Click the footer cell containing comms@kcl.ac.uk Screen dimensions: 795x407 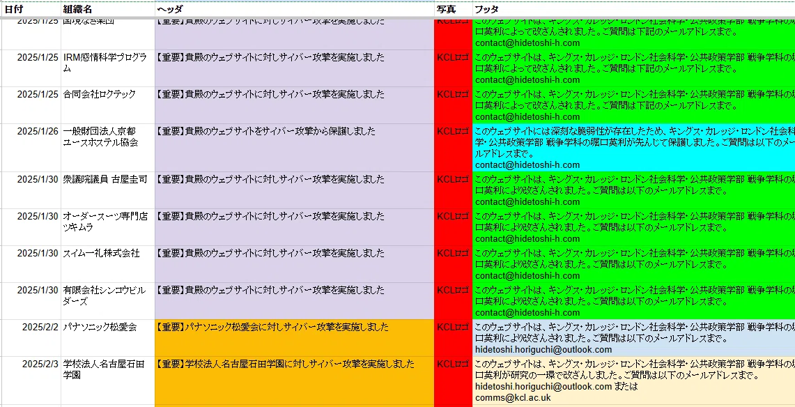pos(634,381)
